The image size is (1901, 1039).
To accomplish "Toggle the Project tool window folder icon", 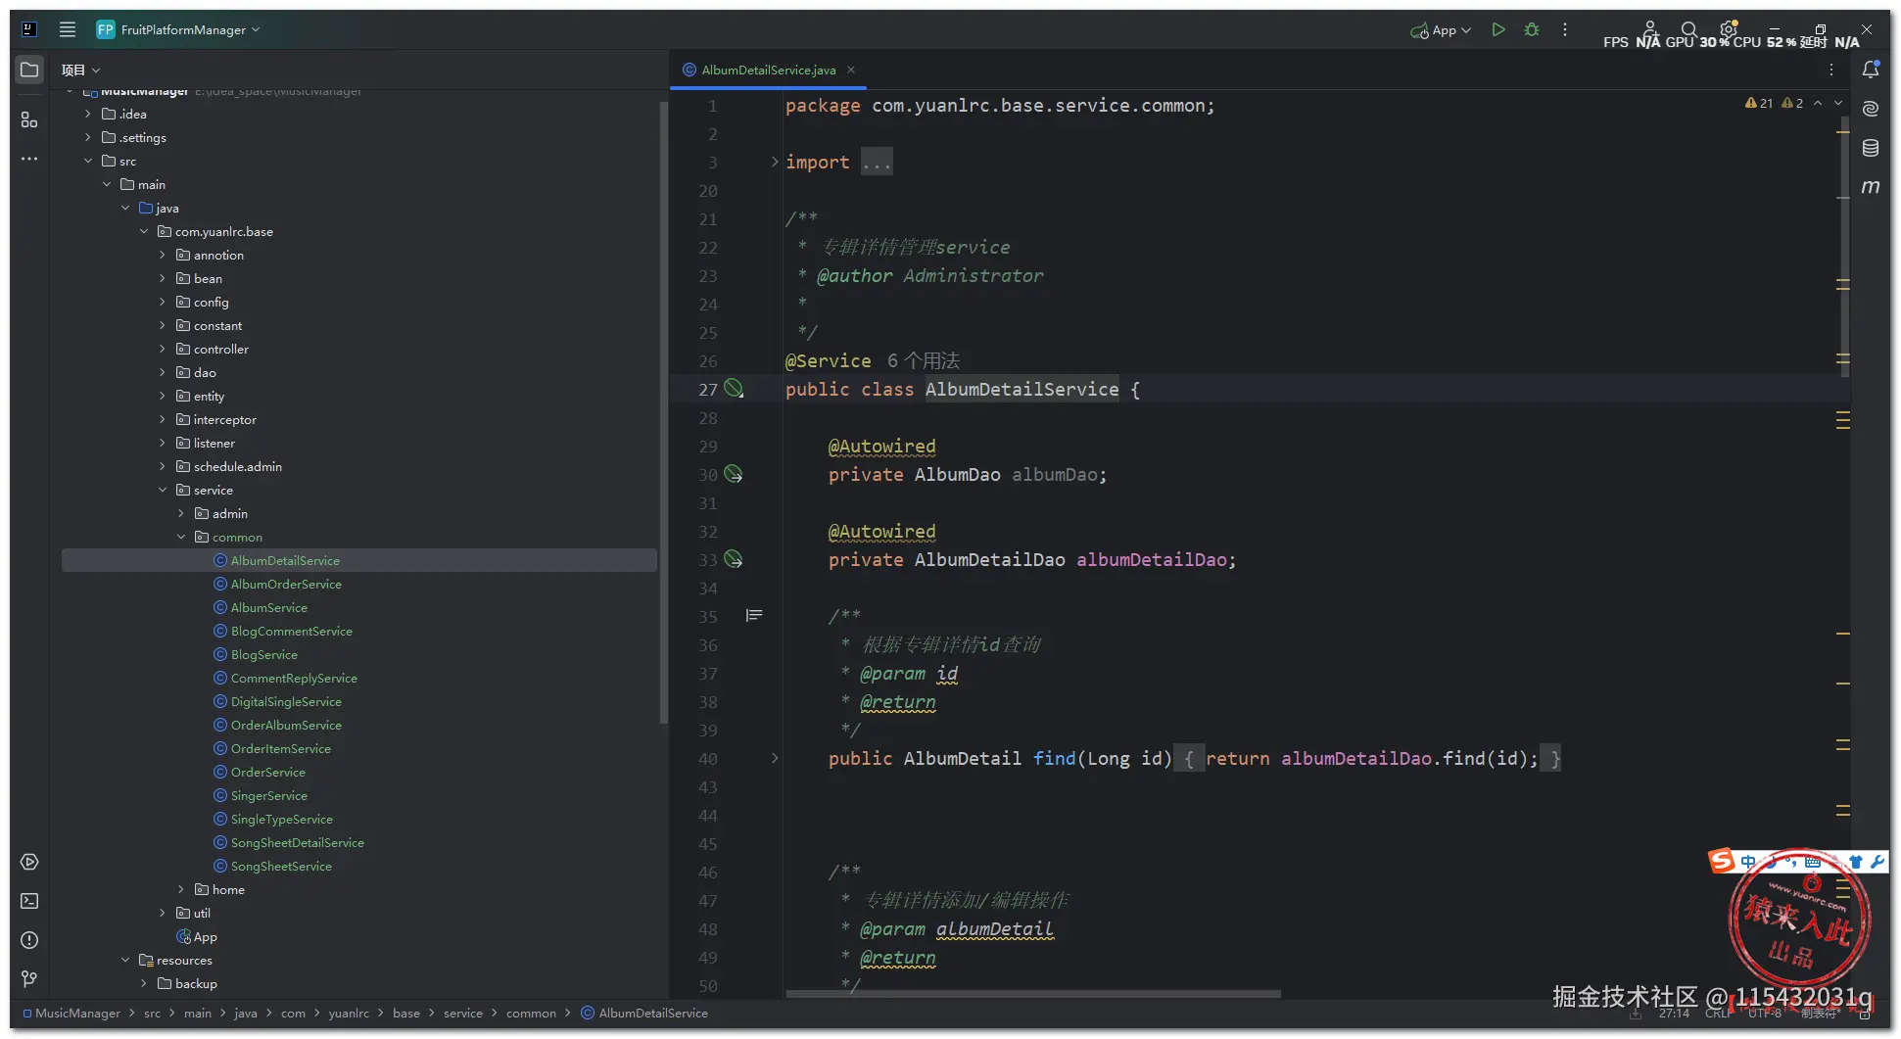I will 29,70.
